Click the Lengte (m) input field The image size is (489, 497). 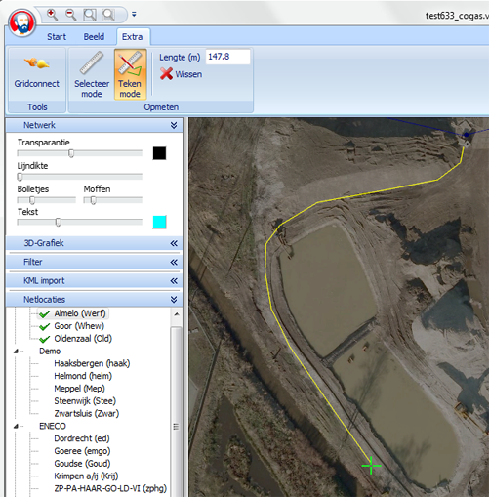(x=227, y=57)
